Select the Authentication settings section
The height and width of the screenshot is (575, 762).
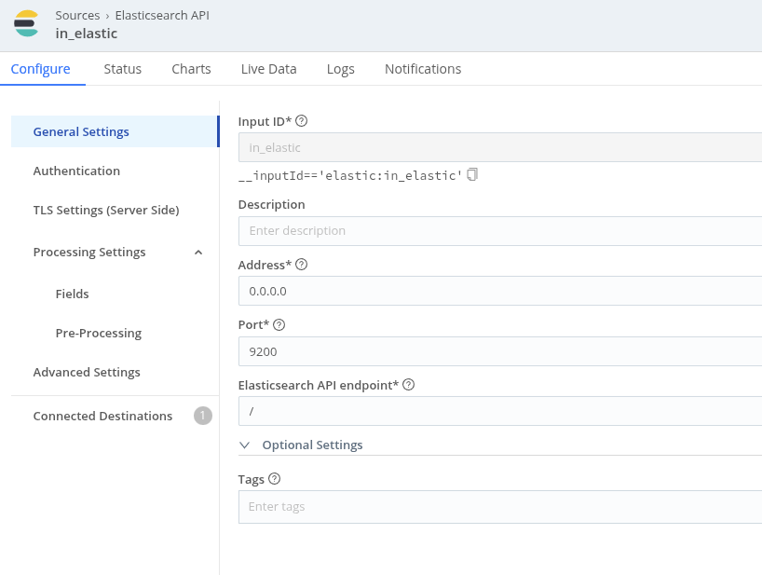tap(76, 171)
